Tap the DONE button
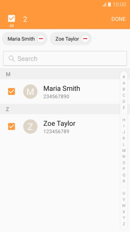Screen dimensions: 130x232 [x=118, y=19]
